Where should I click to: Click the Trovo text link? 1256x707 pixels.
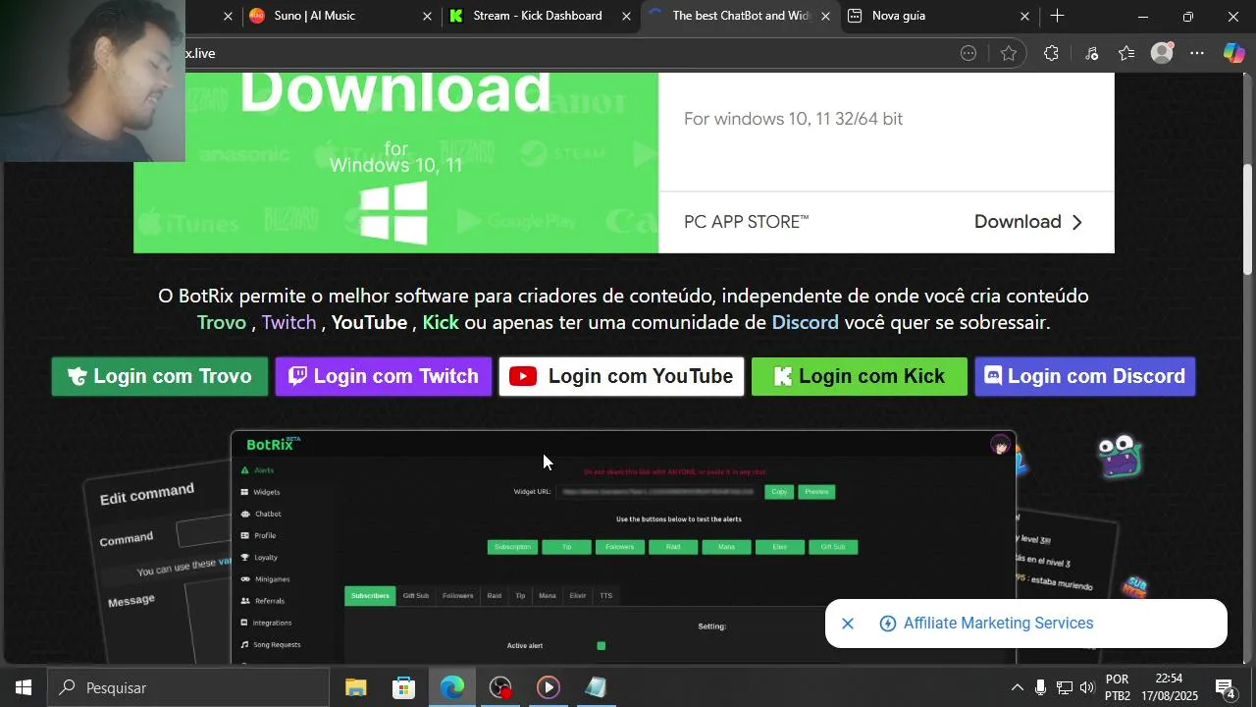pyautogui.click(x=222, y=322)
